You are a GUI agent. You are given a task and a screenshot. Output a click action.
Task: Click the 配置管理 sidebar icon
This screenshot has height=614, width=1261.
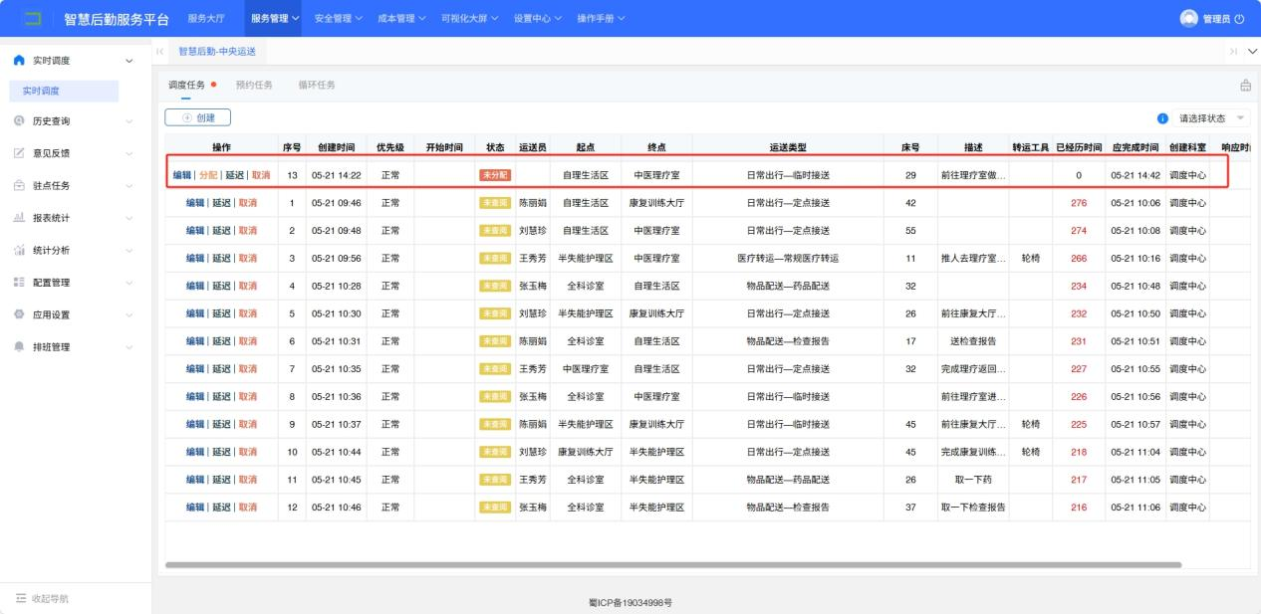click(x=19, y=283)
